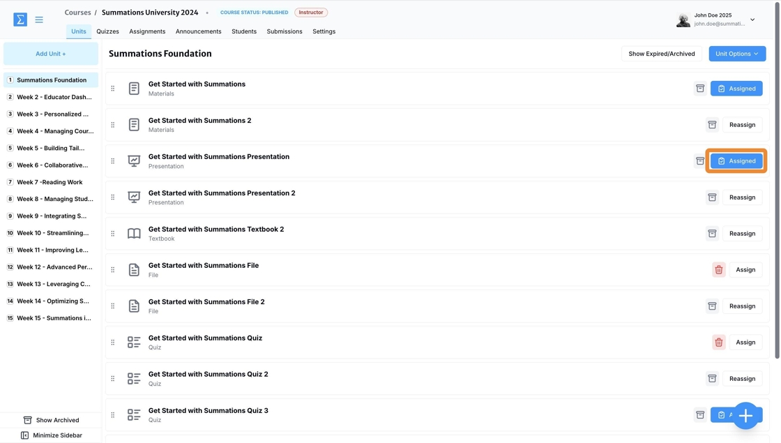Image resolution: width=781 pixels, height=443 pixels.
Task: Click the Courses breadcrumb link
Action: tap(77, 13)
